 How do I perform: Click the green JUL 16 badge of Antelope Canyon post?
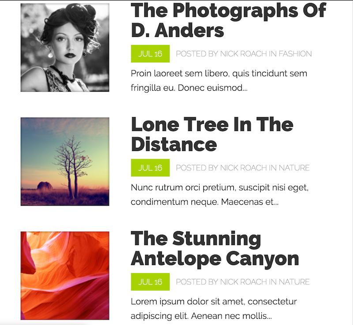pos(150,282)
